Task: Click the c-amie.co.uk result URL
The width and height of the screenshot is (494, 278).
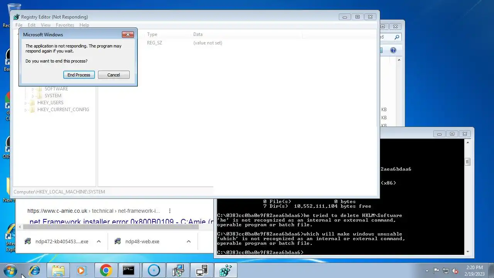Action: tap(93, 211)
